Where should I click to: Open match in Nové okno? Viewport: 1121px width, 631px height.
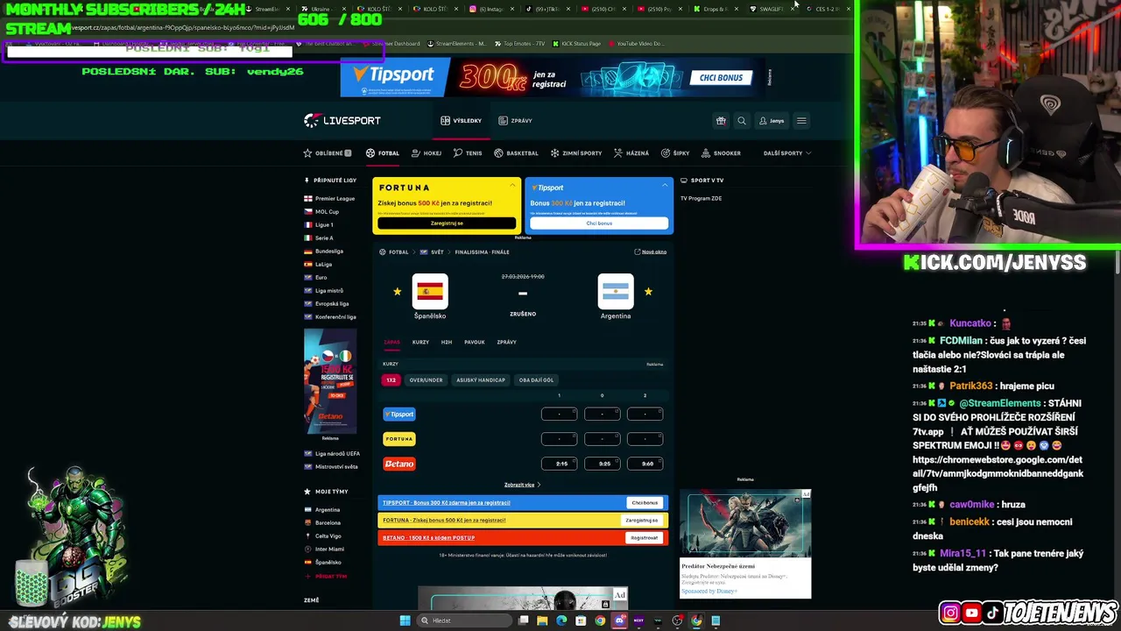pyautogui.click(x=651, y=252)
